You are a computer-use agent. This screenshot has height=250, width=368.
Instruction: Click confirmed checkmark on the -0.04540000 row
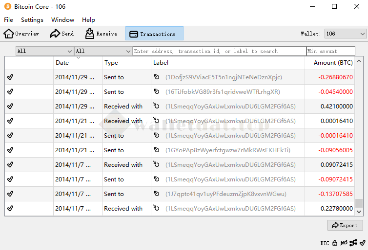(10, 92)
